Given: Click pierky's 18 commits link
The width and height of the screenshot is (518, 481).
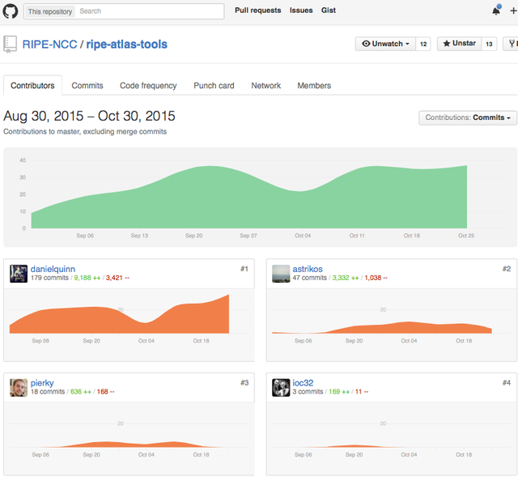Looking at the screenshot, I should (48, 392).
